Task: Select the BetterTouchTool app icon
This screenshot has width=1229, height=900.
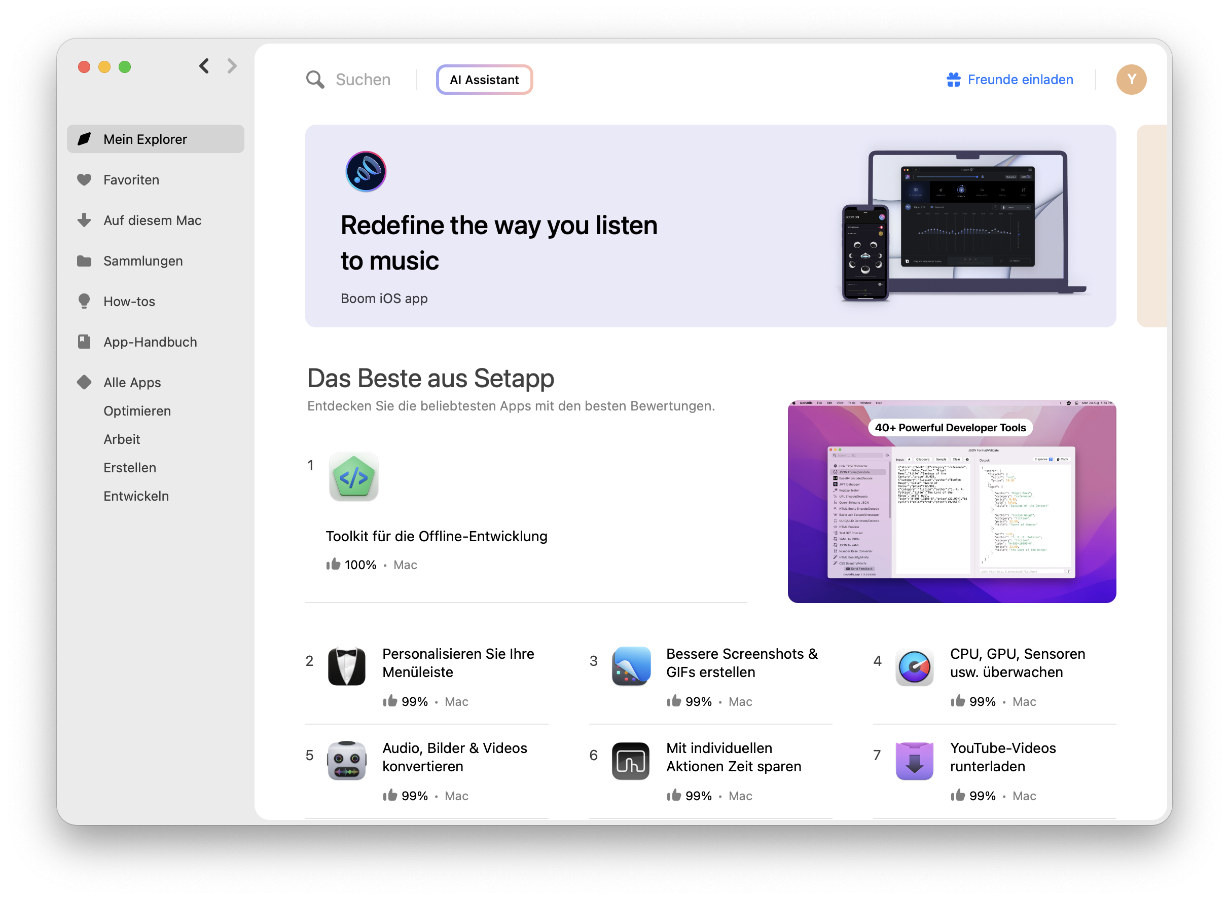Action: pyautogui.click(x=631, y=761)
